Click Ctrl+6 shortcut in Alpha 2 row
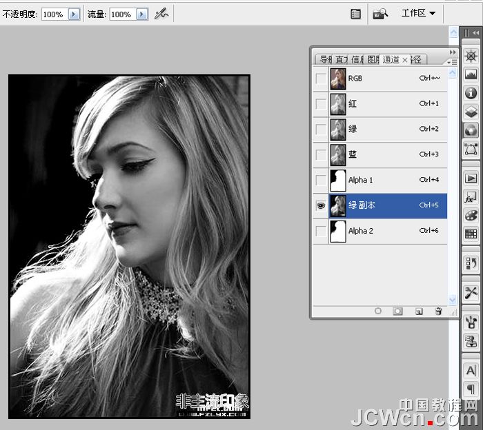The height and width of the screenshot is (430, 483). pos(428,230)
